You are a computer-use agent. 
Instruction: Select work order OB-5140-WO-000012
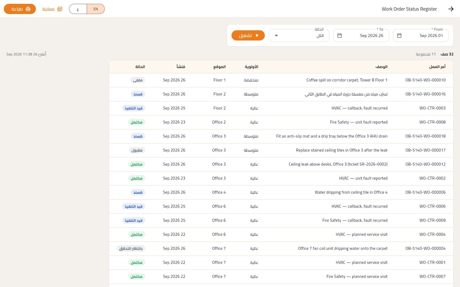pyautogui.click(x=425, y=164)
